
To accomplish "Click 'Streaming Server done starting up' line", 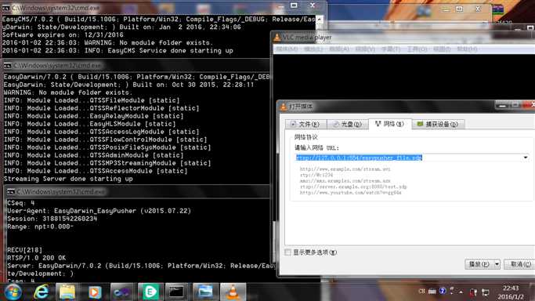I will point(68,179).
